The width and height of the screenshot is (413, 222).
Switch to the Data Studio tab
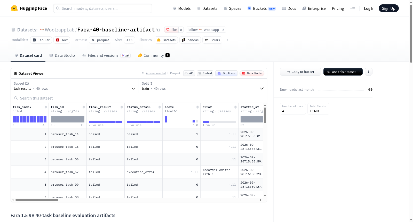tap(62, 55)
